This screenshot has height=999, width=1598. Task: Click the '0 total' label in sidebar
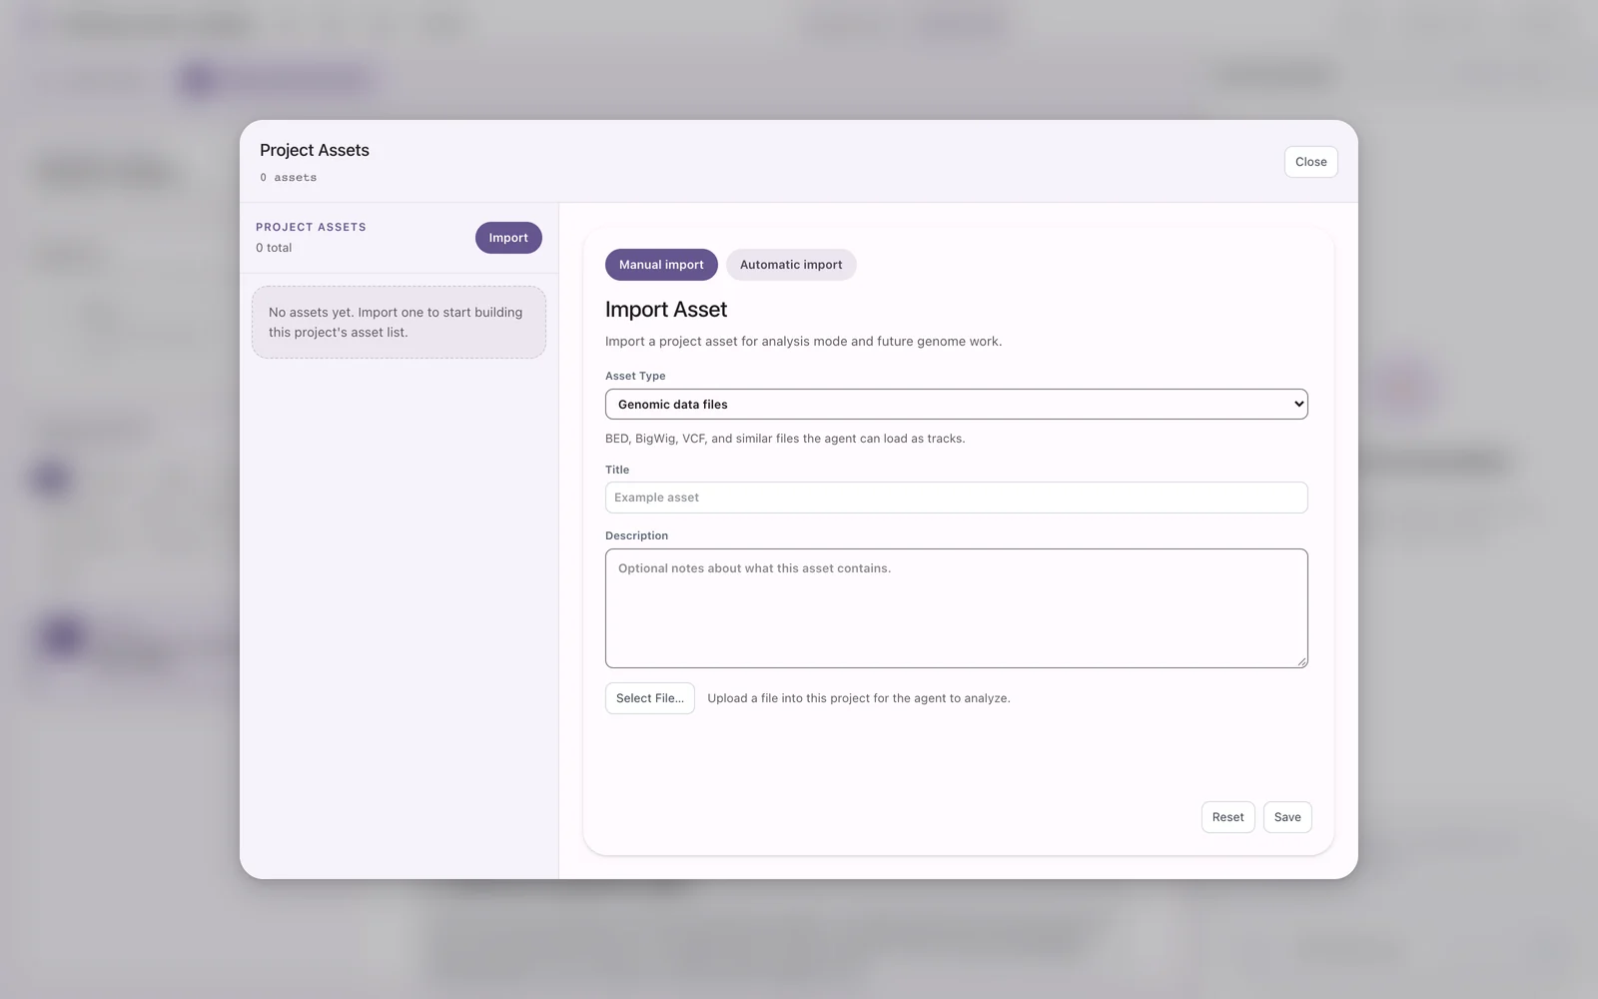click(274, 248)
